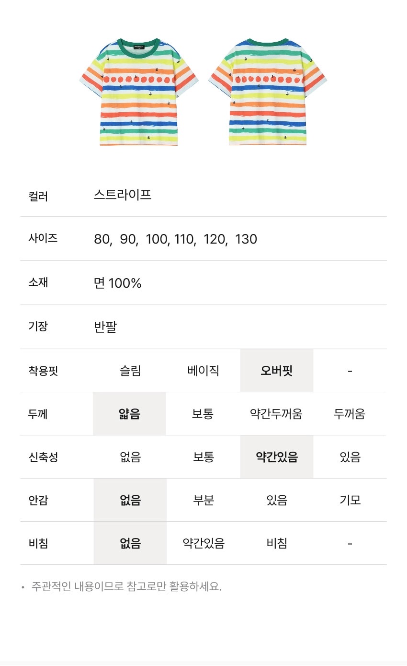Select 약간있음 in the 비침 row
The image size is (407, 666).
203,543
